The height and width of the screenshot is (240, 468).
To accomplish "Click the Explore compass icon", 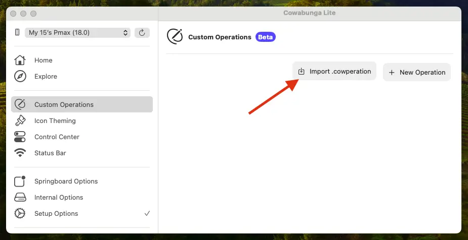I will [x=20, y=77].
